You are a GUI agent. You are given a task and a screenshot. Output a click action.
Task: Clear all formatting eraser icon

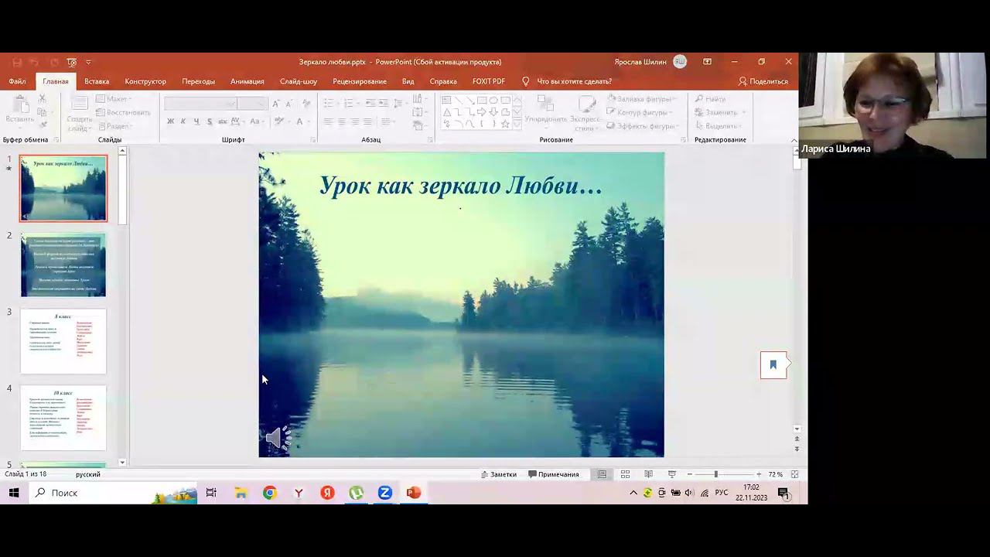(x=306, y=103)
